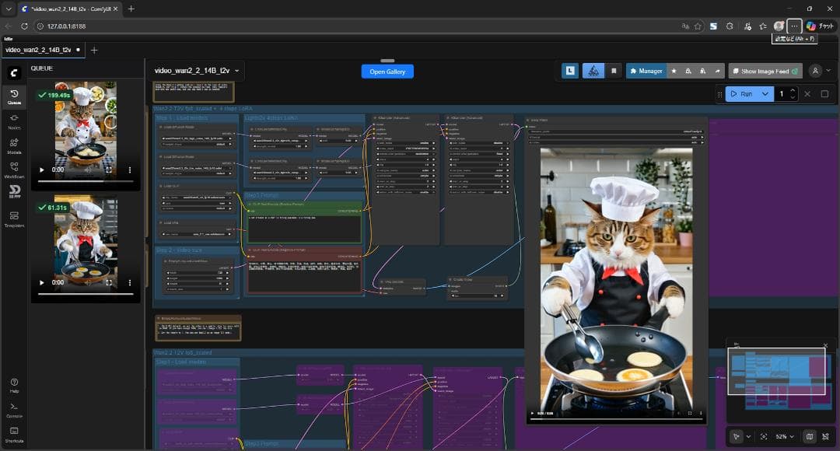
Task: Open the ComfyUI Manager
Action: point(646,70)
